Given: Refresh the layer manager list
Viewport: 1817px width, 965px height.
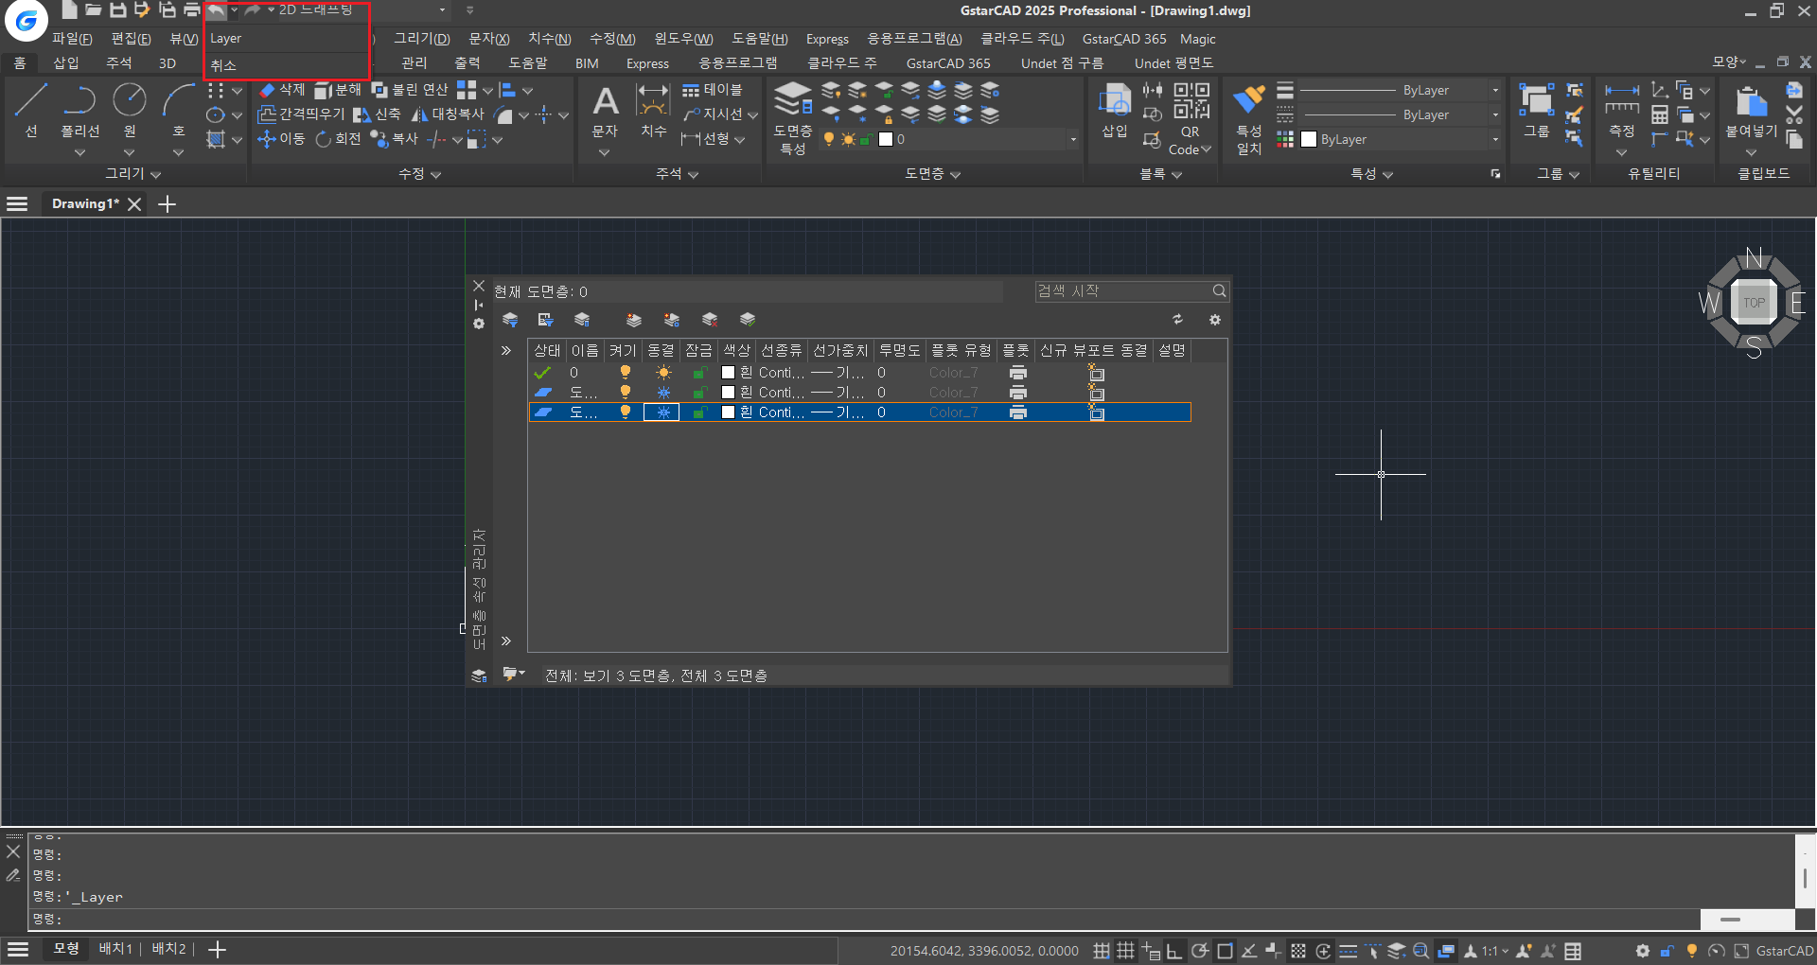Looking at the screenshot, I should [x=1177, y=320].
